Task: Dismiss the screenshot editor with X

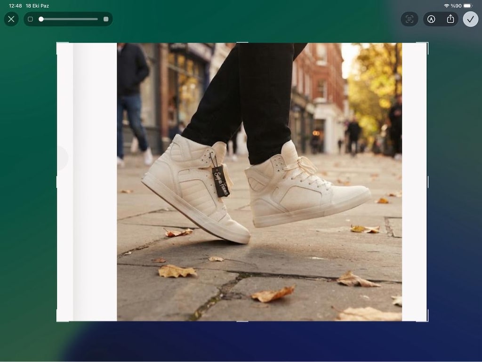Action: [x=11, y=19]
